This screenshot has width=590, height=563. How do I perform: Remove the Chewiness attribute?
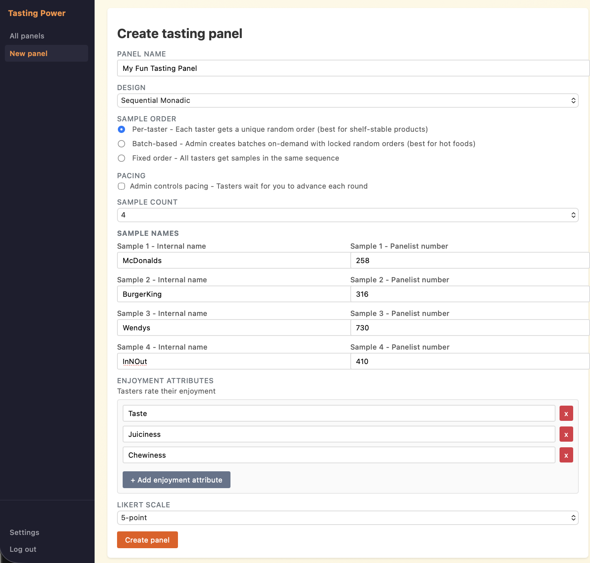[x=566, y=455]
